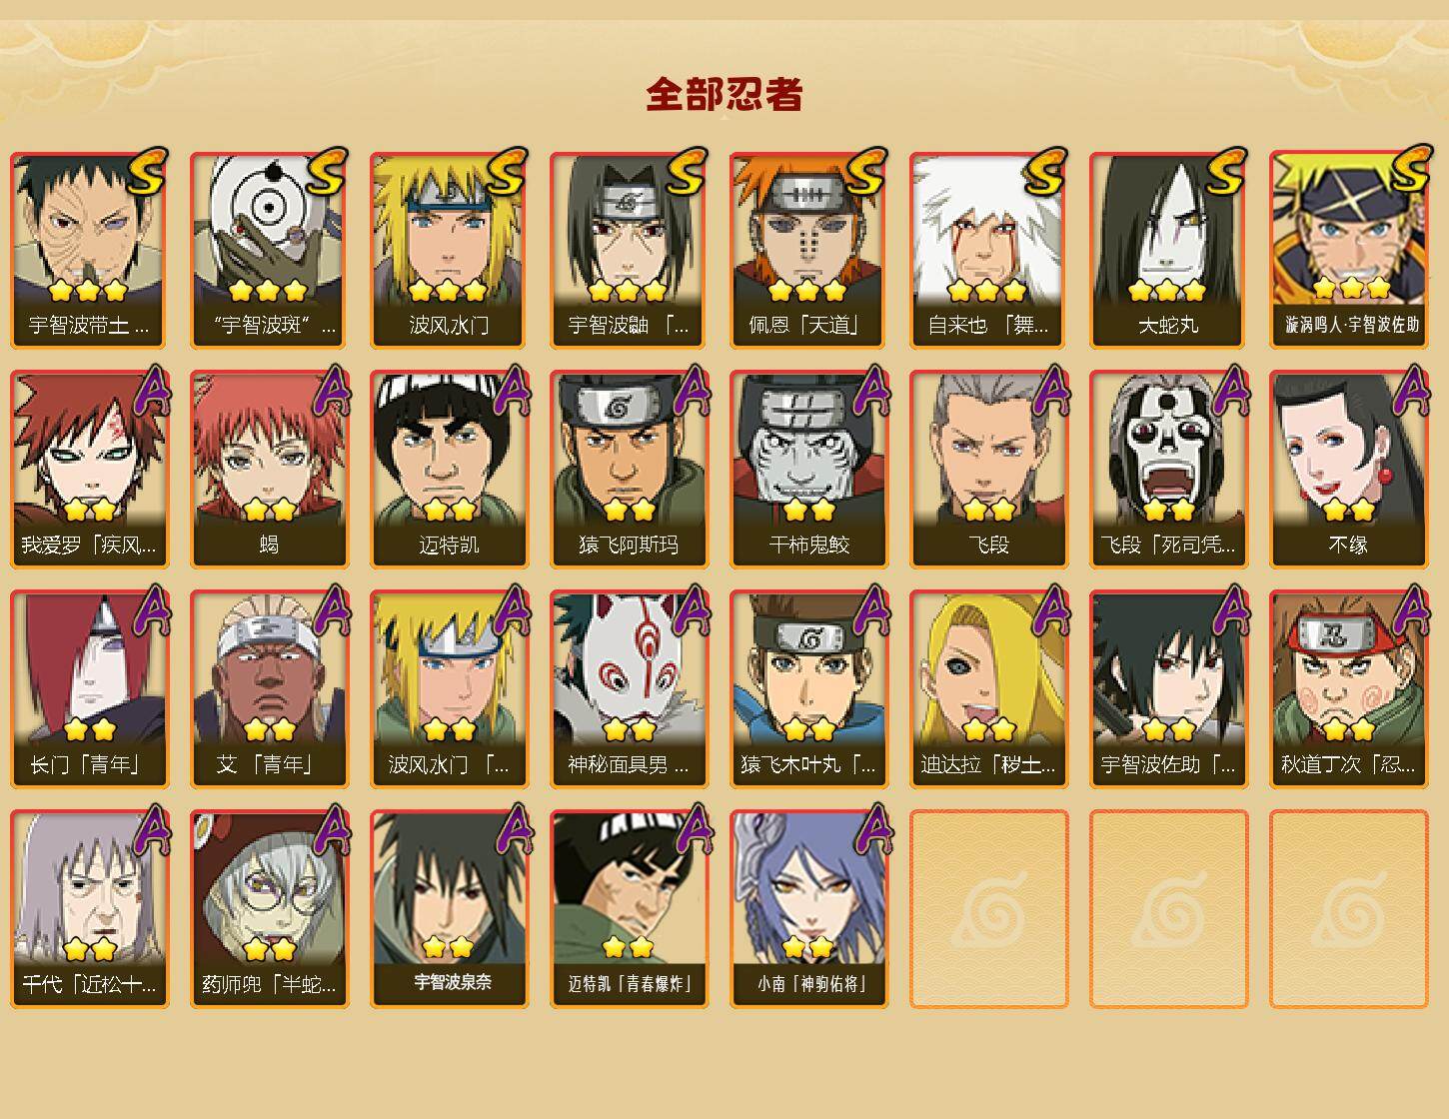Choose the 佩恩「天道」 ninja card
The width and height of the screenshot is (1449, 1119).
coord(808,250)
